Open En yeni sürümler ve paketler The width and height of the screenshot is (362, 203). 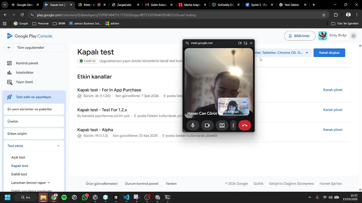point(34,109)
